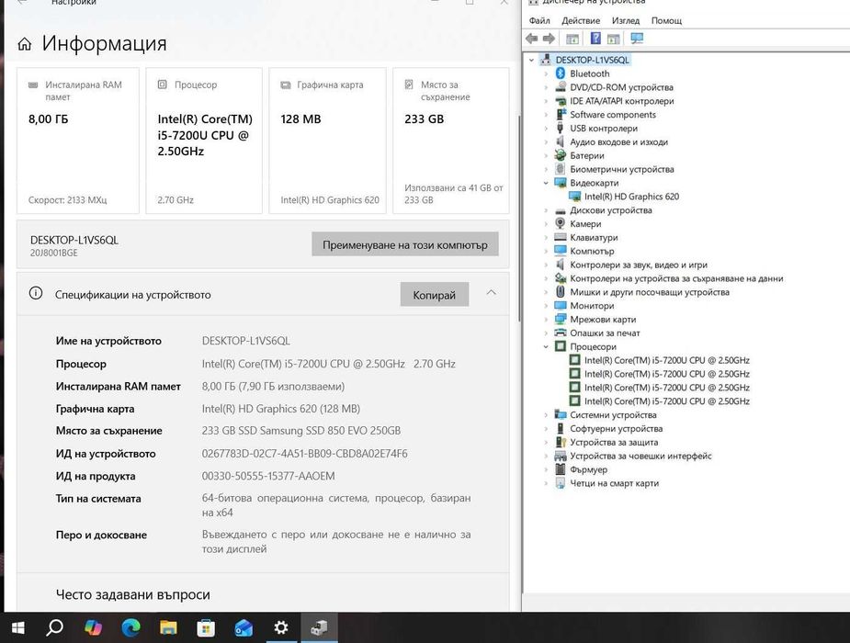The width and height of the screenshot is (850, 643).
Task: Open the Изглед menu
Action: tap(626, 20)
